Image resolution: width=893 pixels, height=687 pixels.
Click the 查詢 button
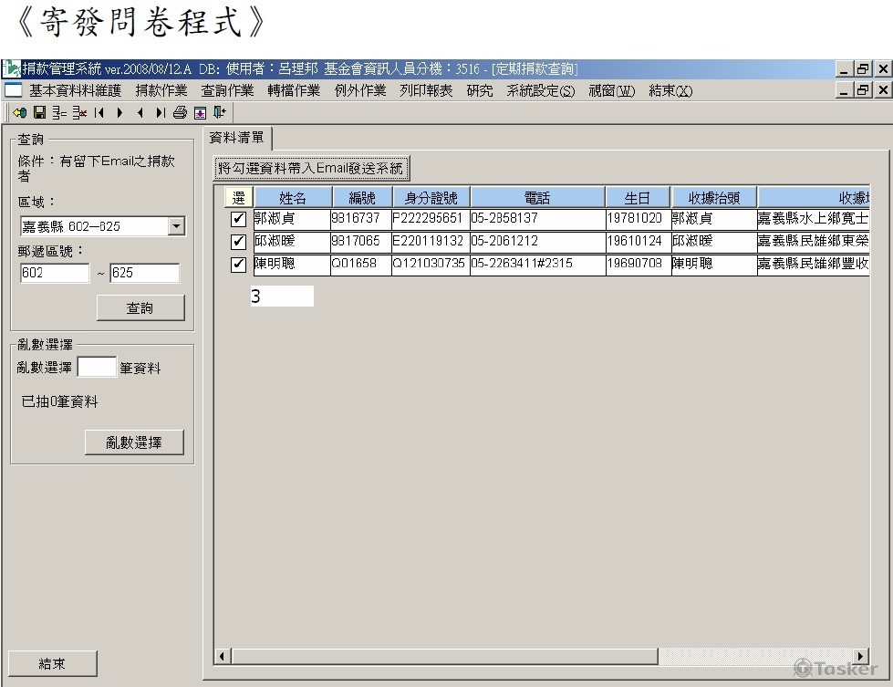140,308
